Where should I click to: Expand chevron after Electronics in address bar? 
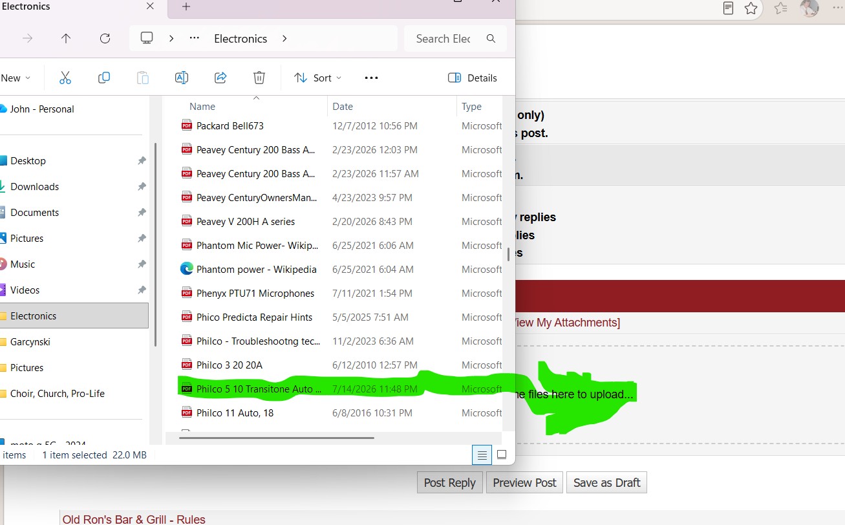tap(284, 39)
